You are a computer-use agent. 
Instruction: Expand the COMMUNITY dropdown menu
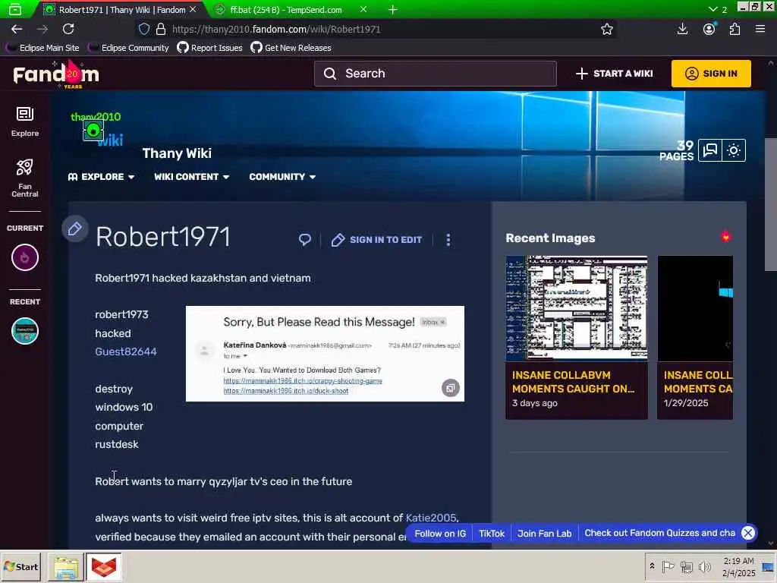[282, 177]
